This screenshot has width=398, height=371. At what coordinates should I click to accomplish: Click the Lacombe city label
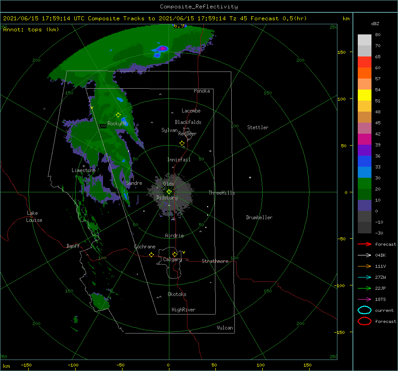pos(191,111)
